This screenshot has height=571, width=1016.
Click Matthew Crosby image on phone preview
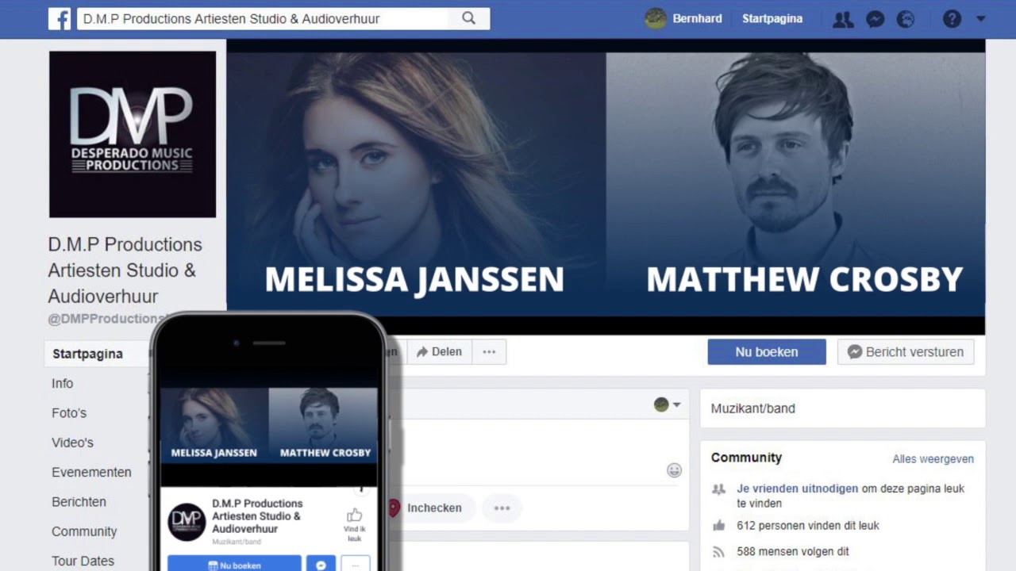point(324,425)
